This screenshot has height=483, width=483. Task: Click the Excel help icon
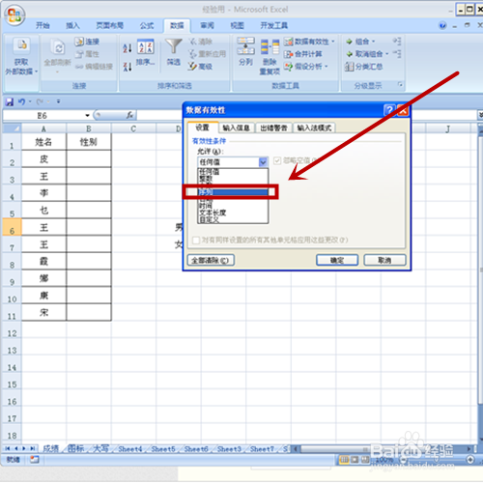tap(443, 25)
